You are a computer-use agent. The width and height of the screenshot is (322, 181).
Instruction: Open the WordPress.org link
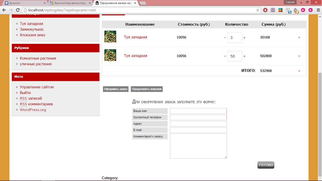[x=33, y=110]
